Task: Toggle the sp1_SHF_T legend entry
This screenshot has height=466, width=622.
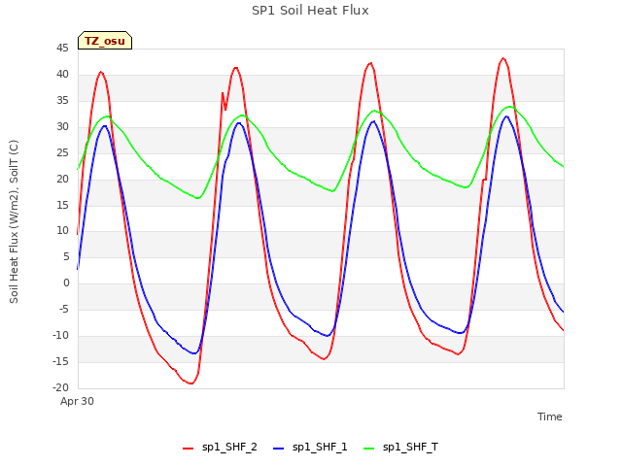Action: (x=400, y=448)
